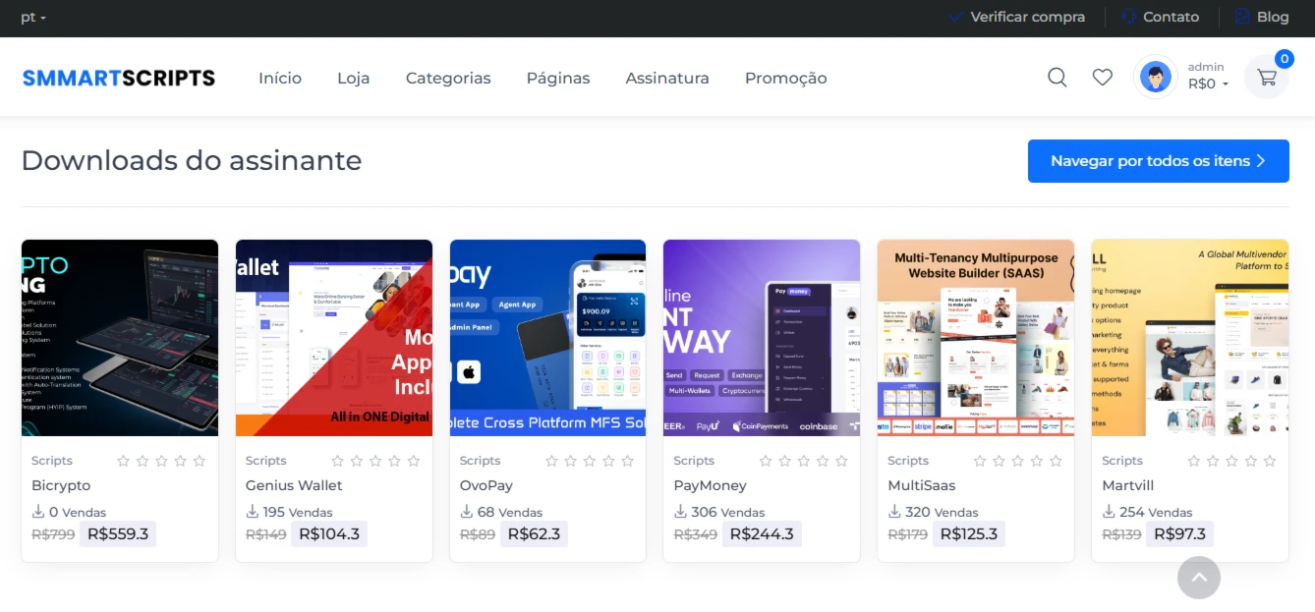Open the Categorias menu

pyautogui.click(x=448, y=78)
